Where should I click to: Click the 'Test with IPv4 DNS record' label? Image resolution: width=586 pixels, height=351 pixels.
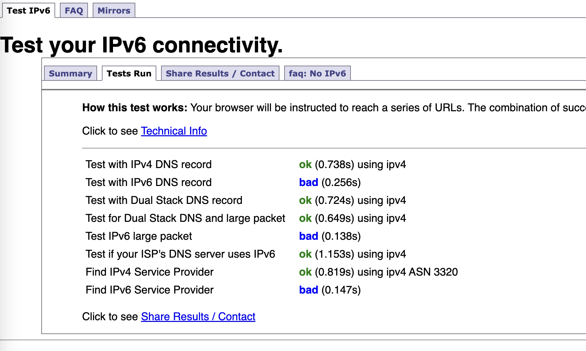tap(149, 164)
